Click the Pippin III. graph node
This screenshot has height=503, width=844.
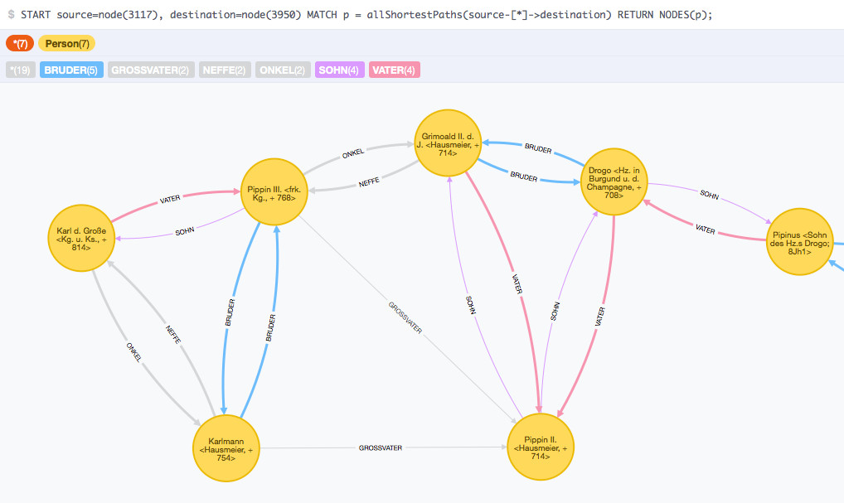pos(271,192)
